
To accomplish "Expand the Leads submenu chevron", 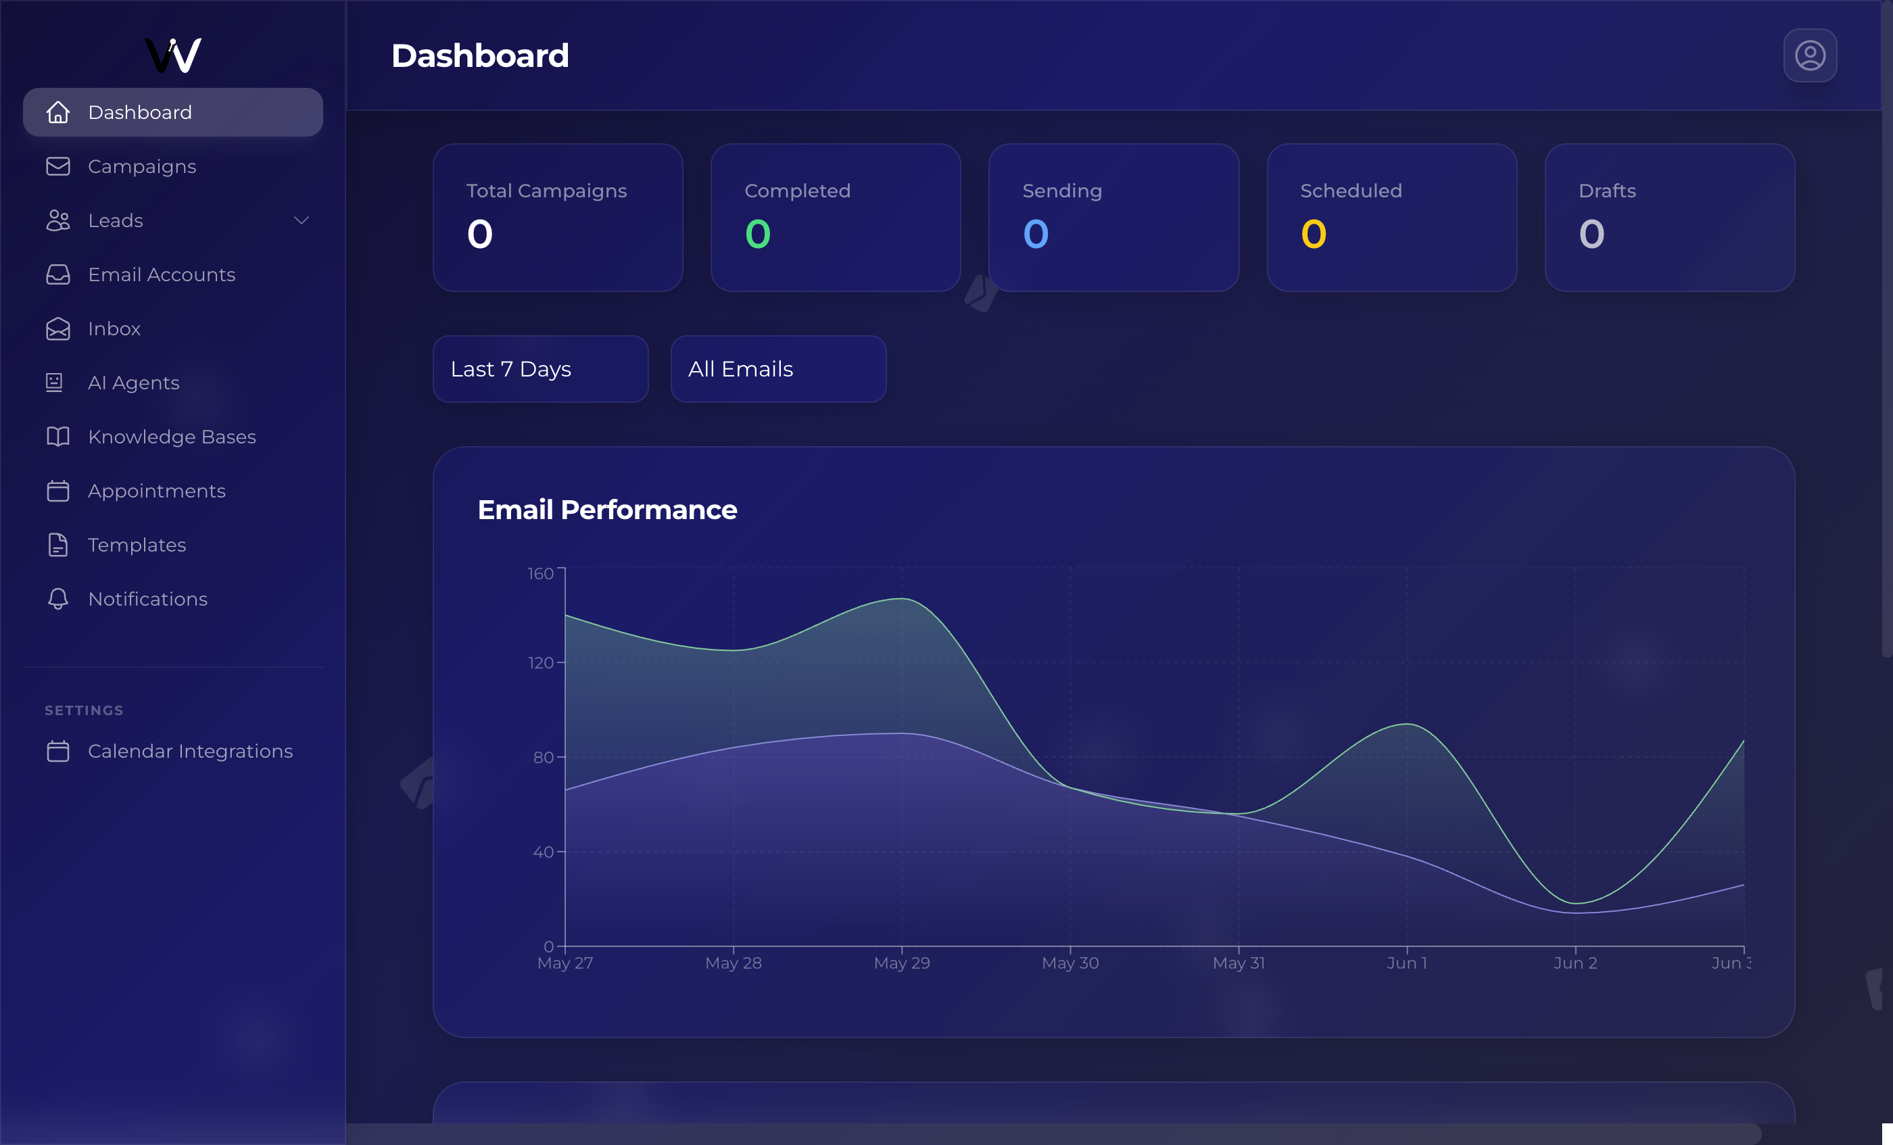I will 301,220.
